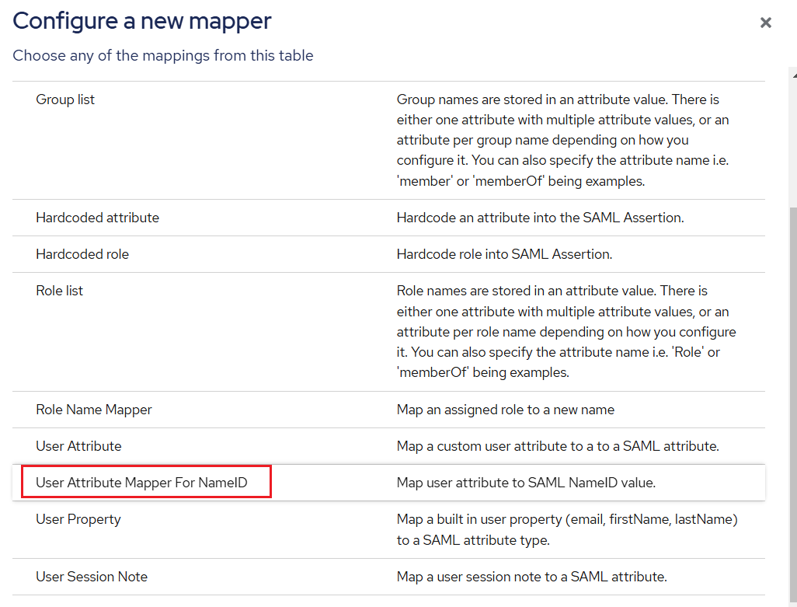Click the Role list description paragraph
This screenshot has height=607, width=797.
click(566, 332)
